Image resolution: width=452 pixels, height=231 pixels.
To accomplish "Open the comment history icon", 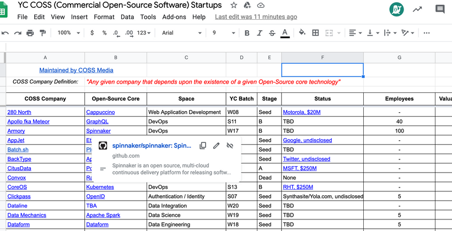I will coord(440,9).
